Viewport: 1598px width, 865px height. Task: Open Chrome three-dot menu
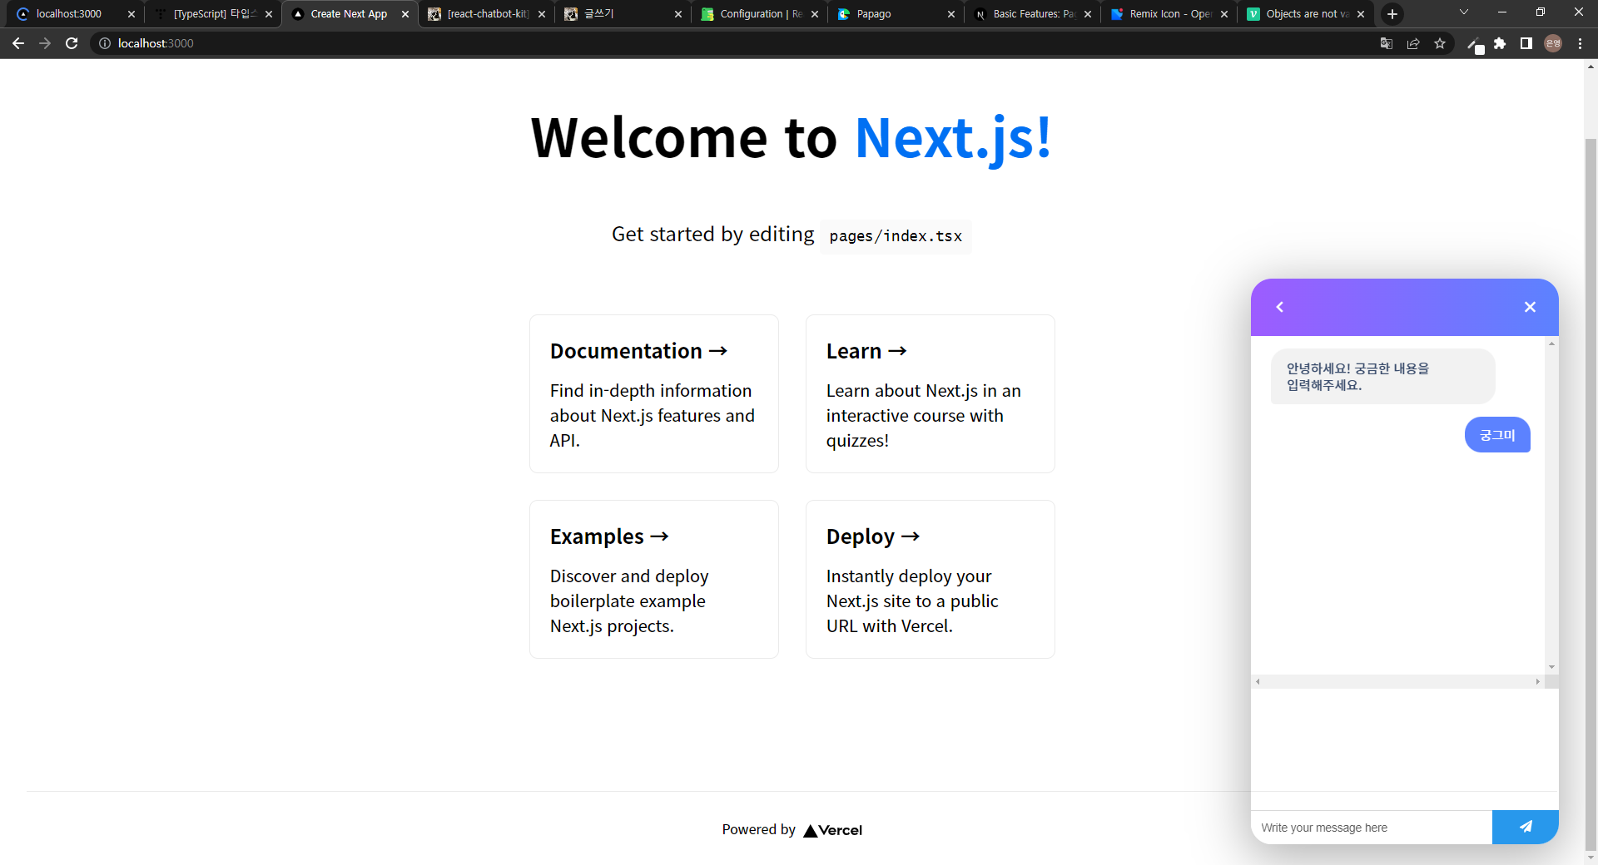coord(1580,43)
